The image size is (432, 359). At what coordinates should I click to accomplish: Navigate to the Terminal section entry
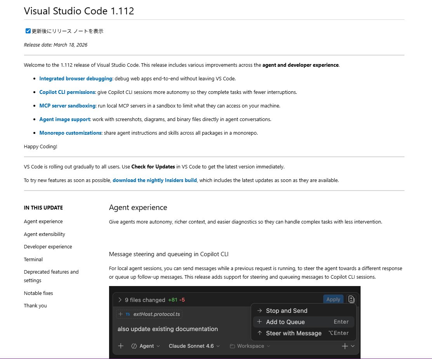33,259
